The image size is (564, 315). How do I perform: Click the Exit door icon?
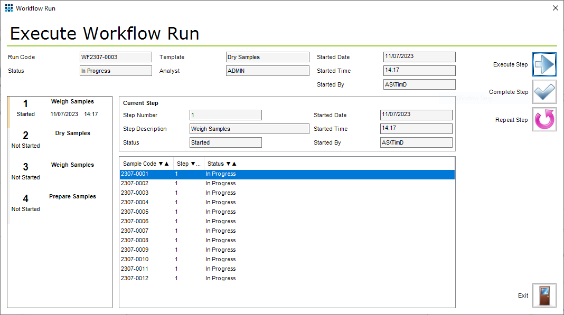point(544,295)
